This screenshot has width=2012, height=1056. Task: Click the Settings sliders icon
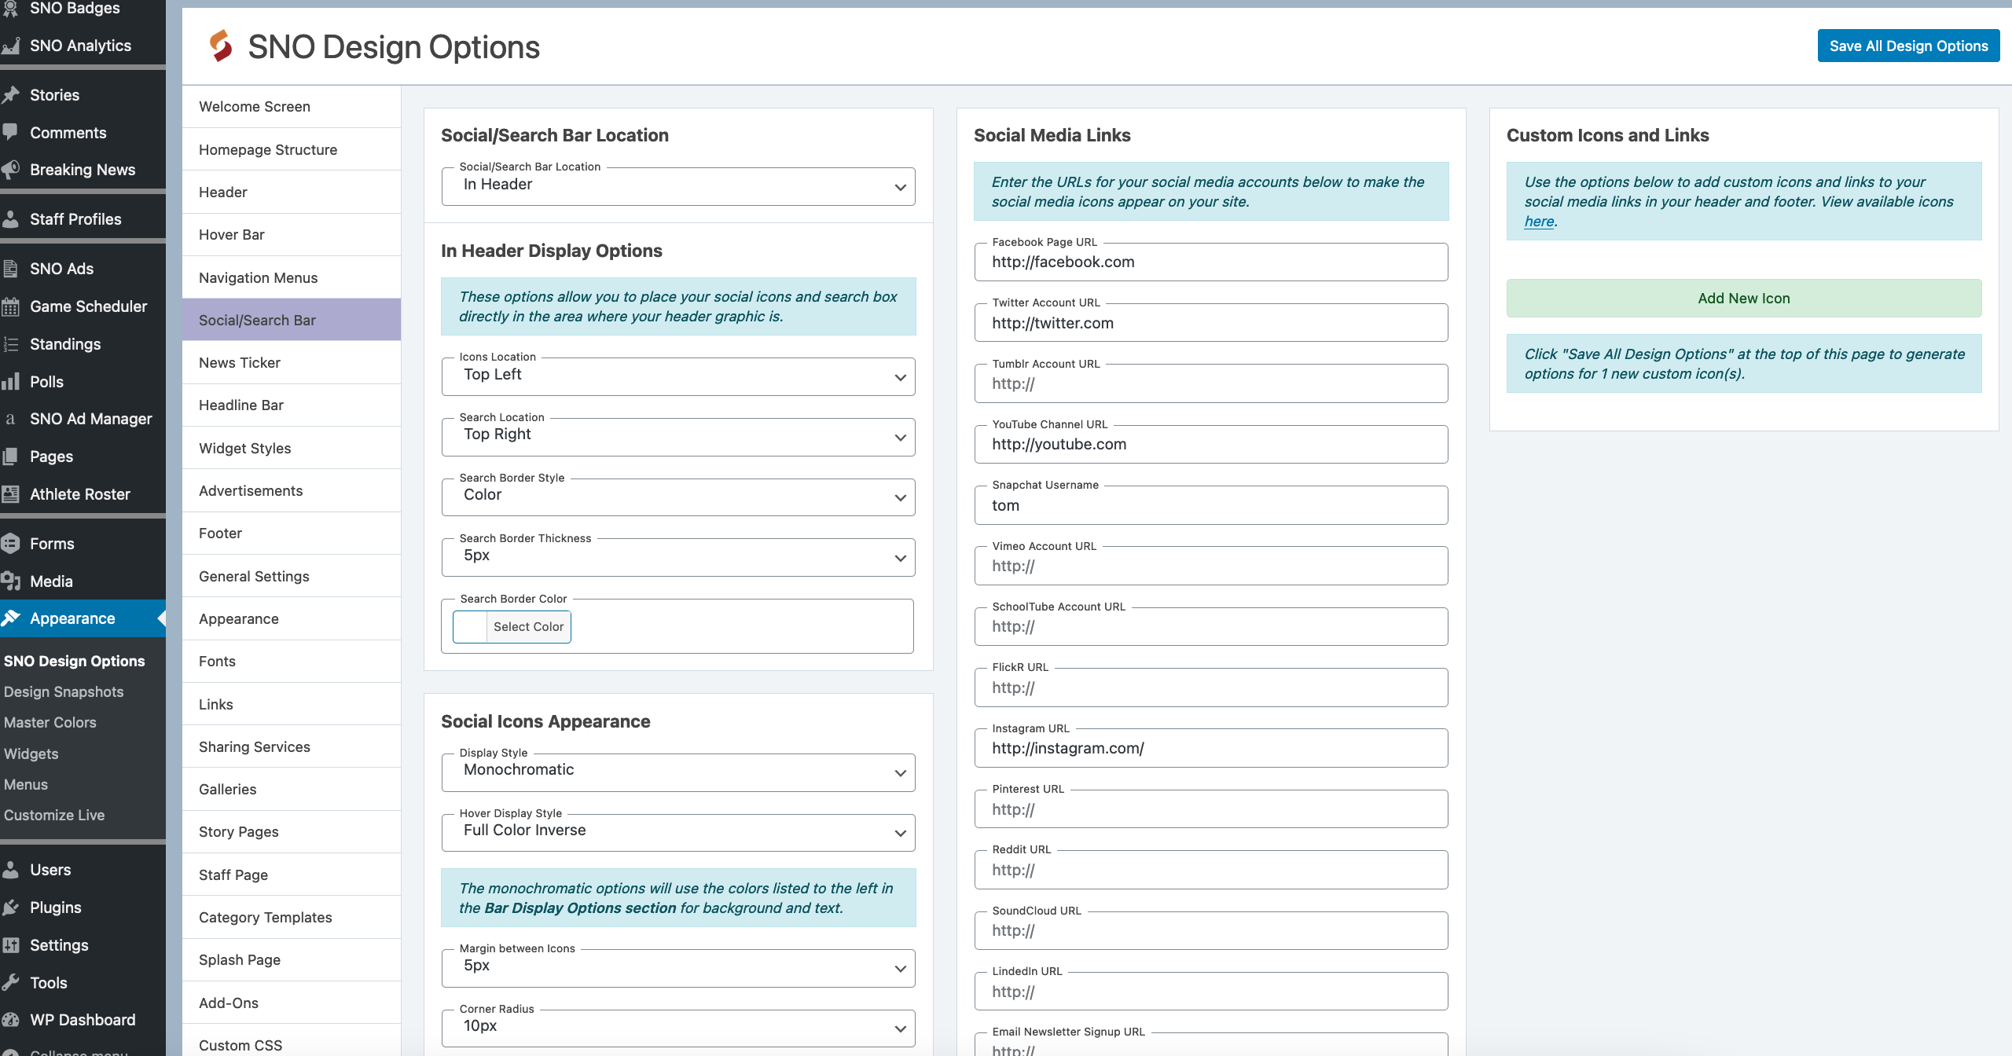10,945
